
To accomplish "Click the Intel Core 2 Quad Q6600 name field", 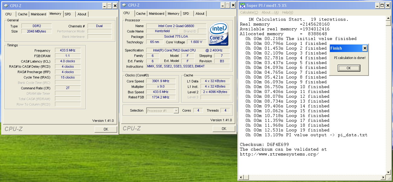I will coord(176,26).
